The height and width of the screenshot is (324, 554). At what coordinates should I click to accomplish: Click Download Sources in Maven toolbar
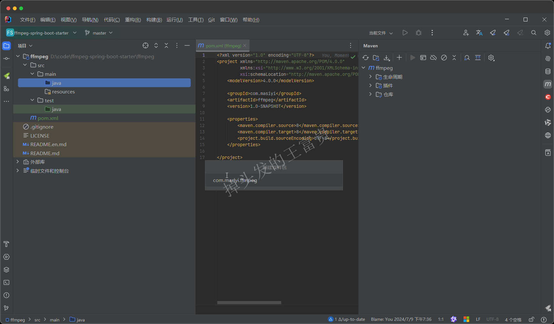[387, 58]
